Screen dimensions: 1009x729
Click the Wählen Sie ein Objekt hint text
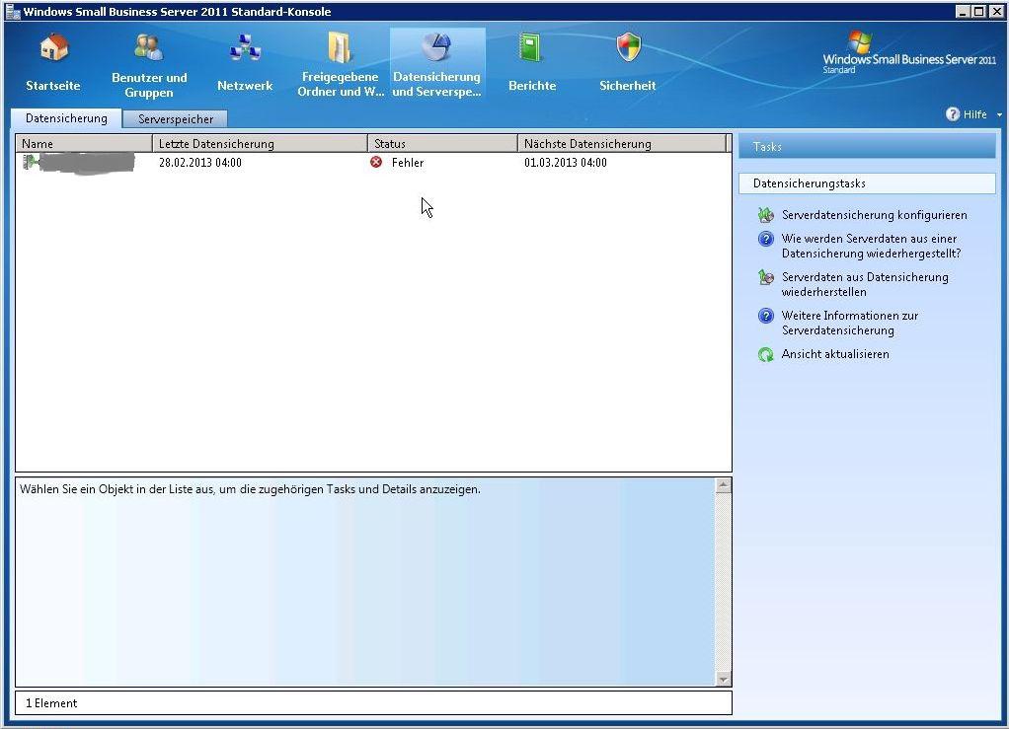click(250, 489)
